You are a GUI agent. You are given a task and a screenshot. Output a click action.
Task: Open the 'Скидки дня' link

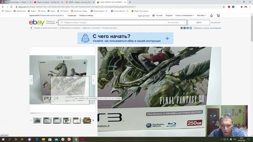(72, 15)
